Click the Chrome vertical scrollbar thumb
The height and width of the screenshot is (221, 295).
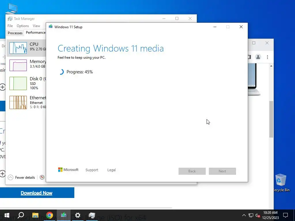click(271, 119)
